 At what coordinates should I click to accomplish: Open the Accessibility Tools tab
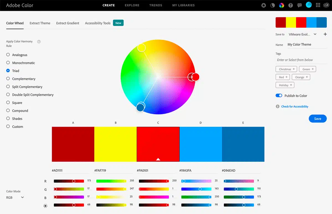(x=97, y=23)
